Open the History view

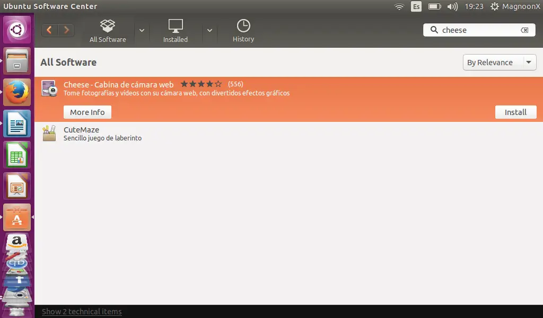coord(243,31)
